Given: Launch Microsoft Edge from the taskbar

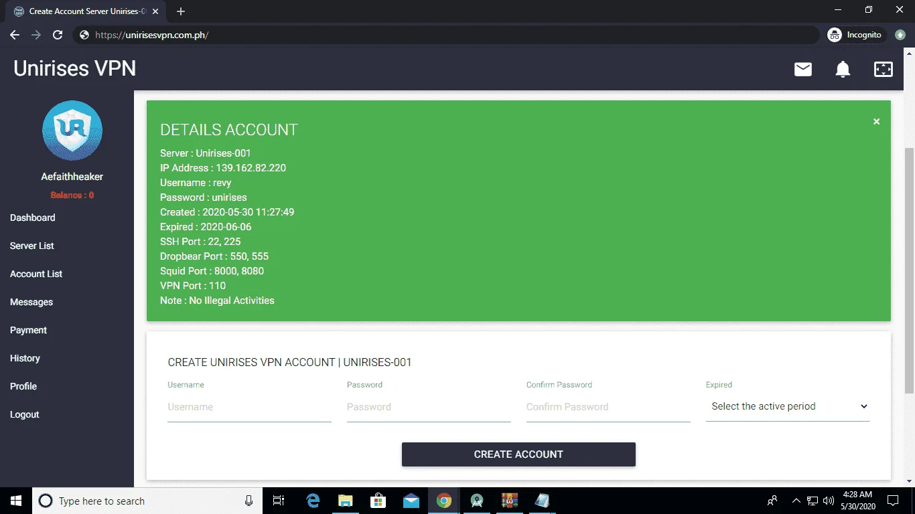Looking at the screenshot, I should point(313,501).
